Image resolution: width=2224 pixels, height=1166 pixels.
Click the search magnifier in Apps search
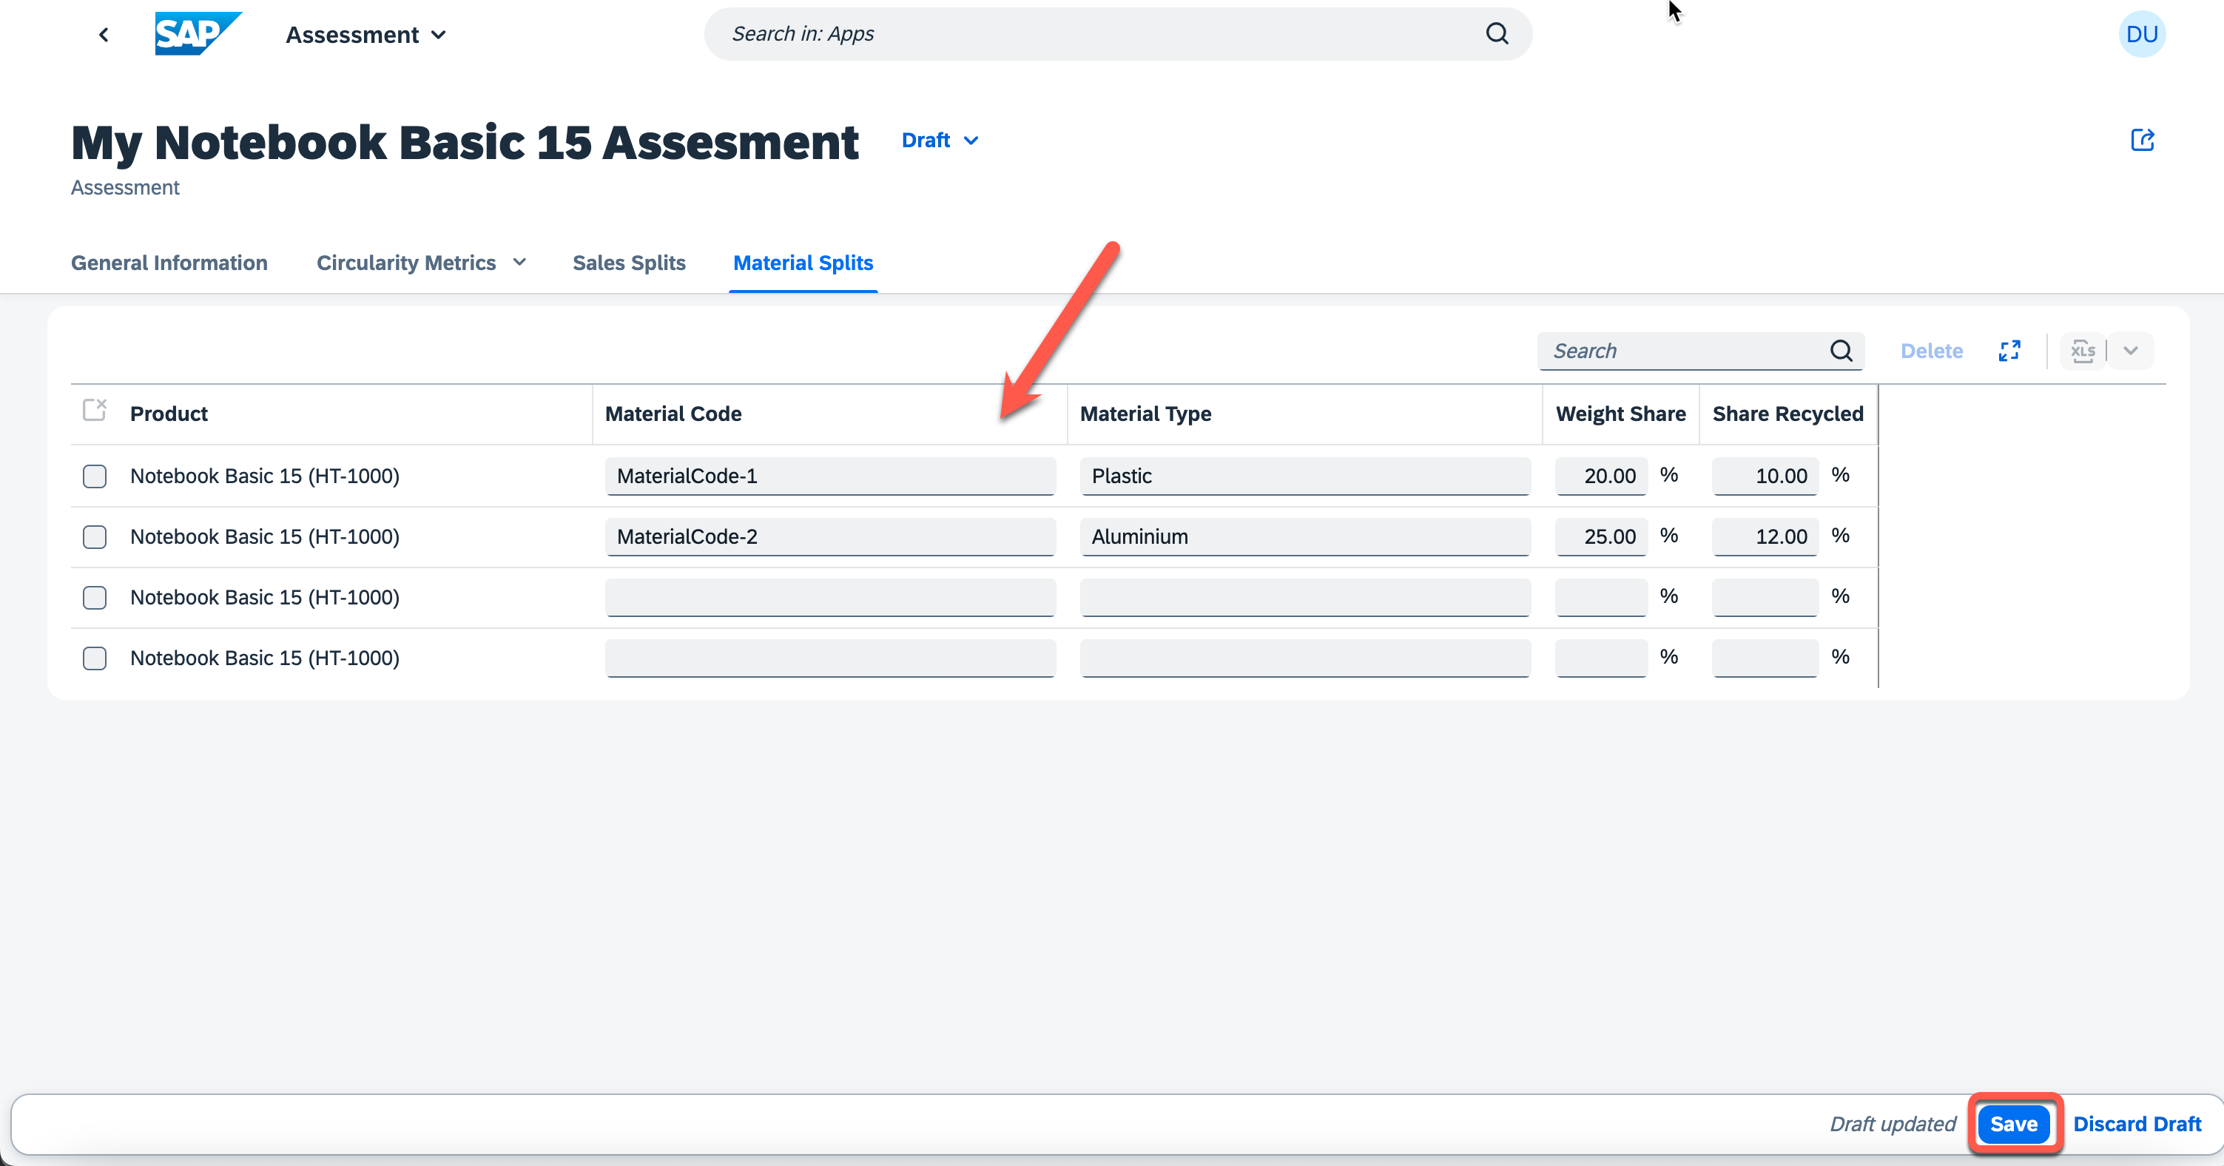point(1497,33)
